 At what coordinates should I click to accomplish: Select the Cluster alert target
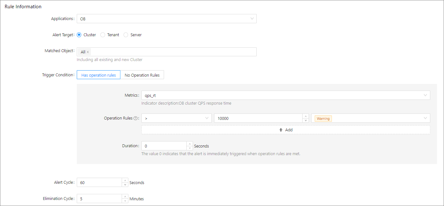pyautogui.click(x=79, y=35)
